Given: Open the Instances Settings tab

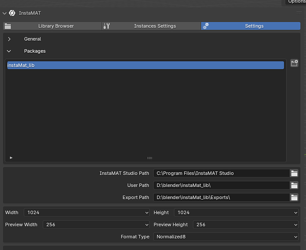Looking at the screenshot, I should [154, 26].
